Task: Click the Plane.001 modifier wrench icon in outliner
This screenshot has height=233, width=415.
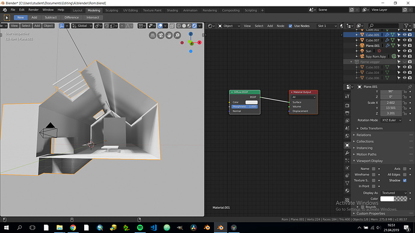Action: tap(387, 46)
